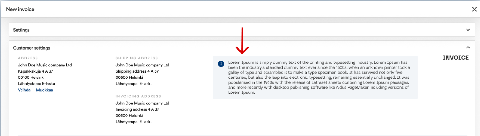
Task: Click Invoicing address 4 A 37 text
Action: [x=137, y=109]
